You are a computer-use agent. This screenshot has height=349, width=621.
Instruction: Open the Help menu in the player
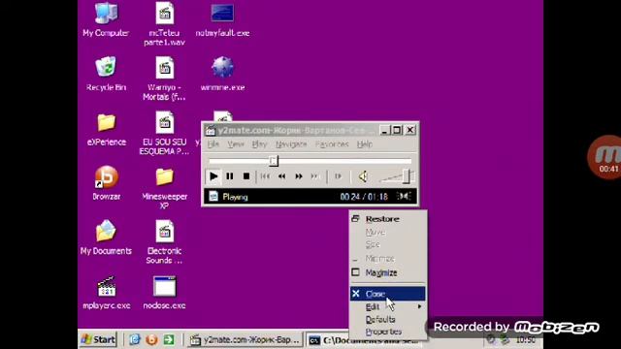(x=365, y=144)
